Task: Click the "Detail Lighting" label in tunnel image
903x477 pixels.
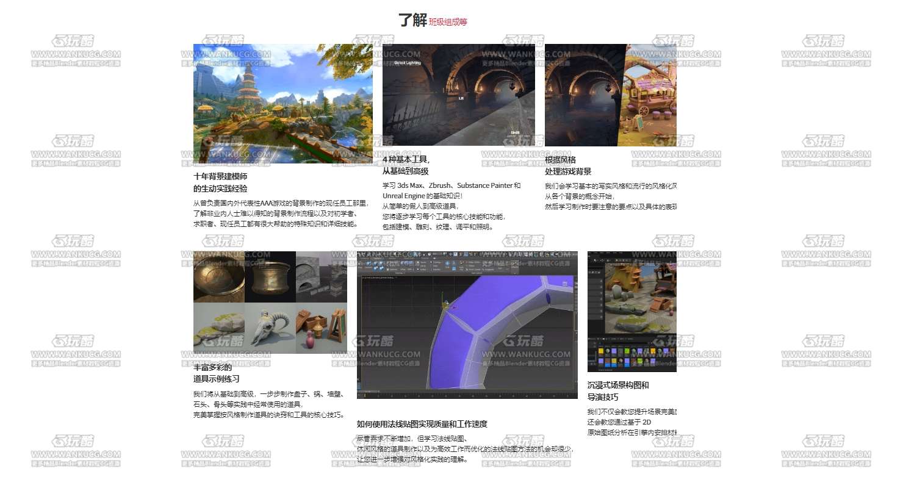Action: [x=408, y=63]
